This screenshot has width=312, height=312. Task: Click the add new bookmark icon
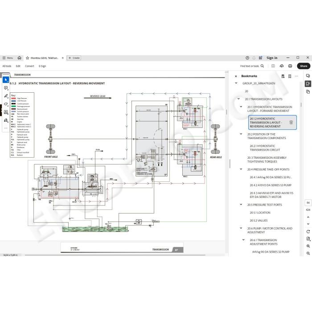290,76
